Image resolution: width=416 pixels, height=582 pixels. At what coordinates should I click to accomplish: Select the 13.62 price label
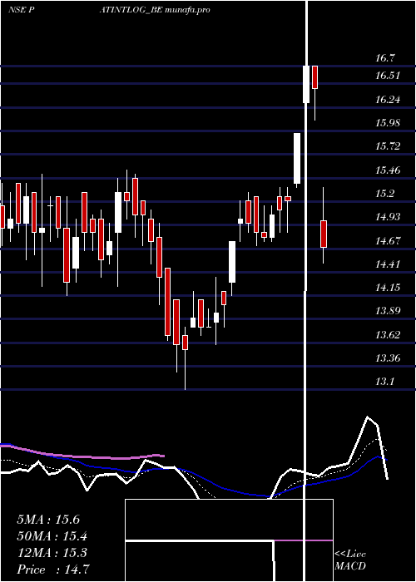pyautogui.click(x=388, y=335)
